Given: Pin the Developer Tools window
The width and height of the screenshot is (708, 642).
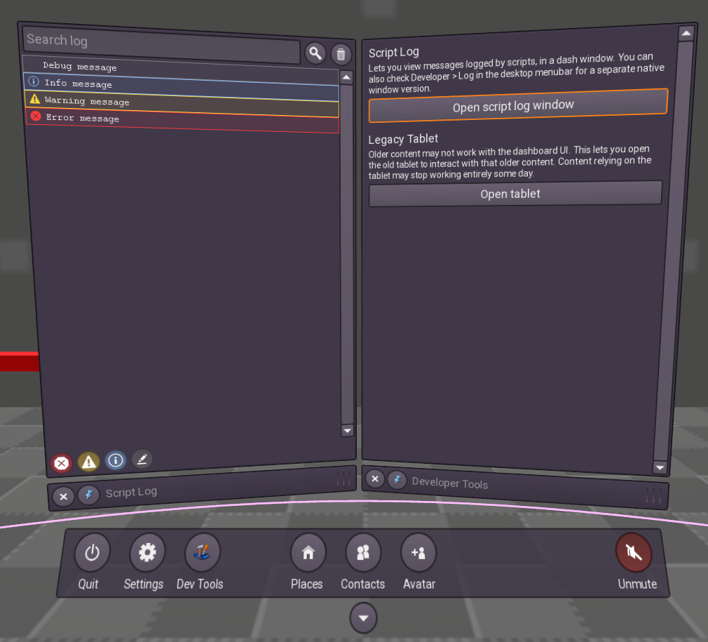Looking at the screenshot, I should (x=397, y=480).
